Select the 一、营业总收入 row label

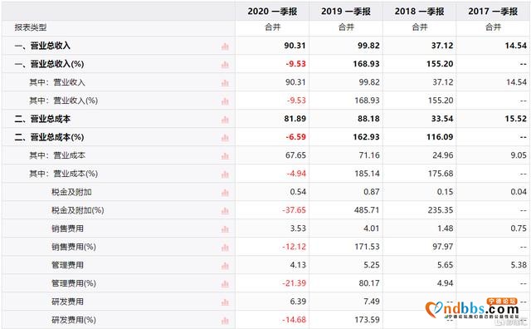pyautogui.click(x=42, y=46)
